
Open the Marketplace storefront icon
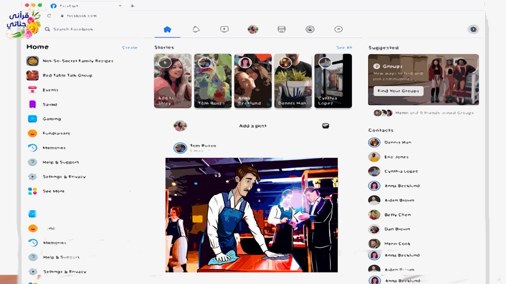point(281,29)
